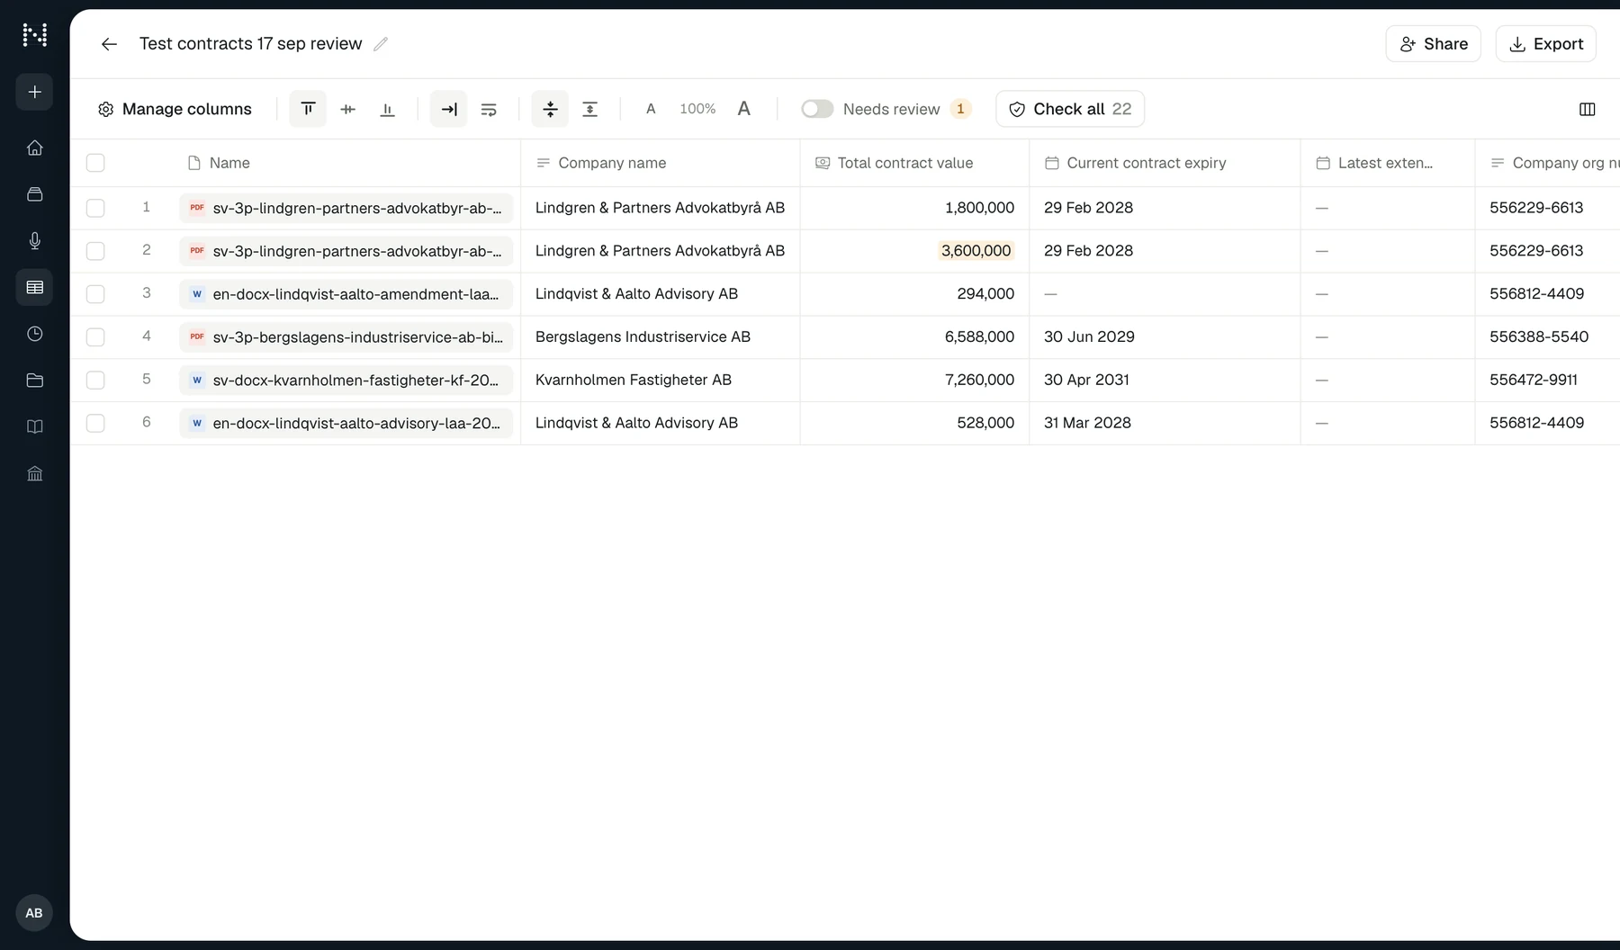Align cell content to top
Viewport: 1620px width, 950px height.
(x=308, y=109)
